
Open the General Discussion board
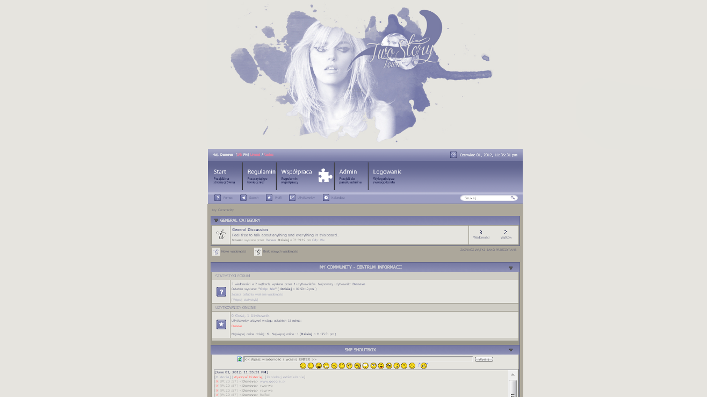click(x=250, y=229)
